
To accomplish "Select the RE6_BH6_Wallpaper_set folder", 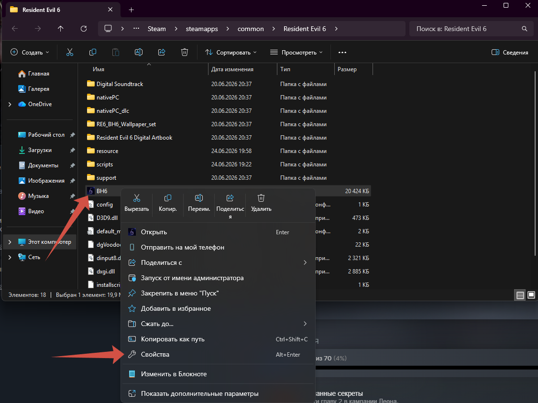I will 121,124.
